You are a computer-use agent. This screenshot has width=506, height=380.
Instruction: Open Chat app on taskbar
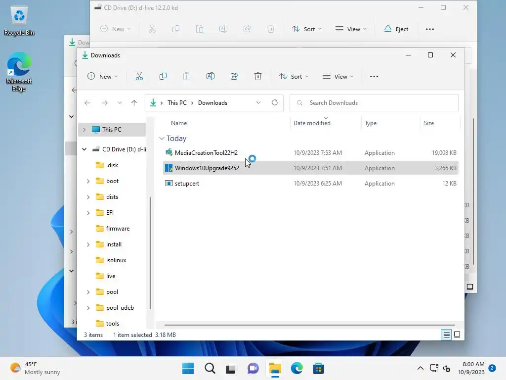pos(253,368)
